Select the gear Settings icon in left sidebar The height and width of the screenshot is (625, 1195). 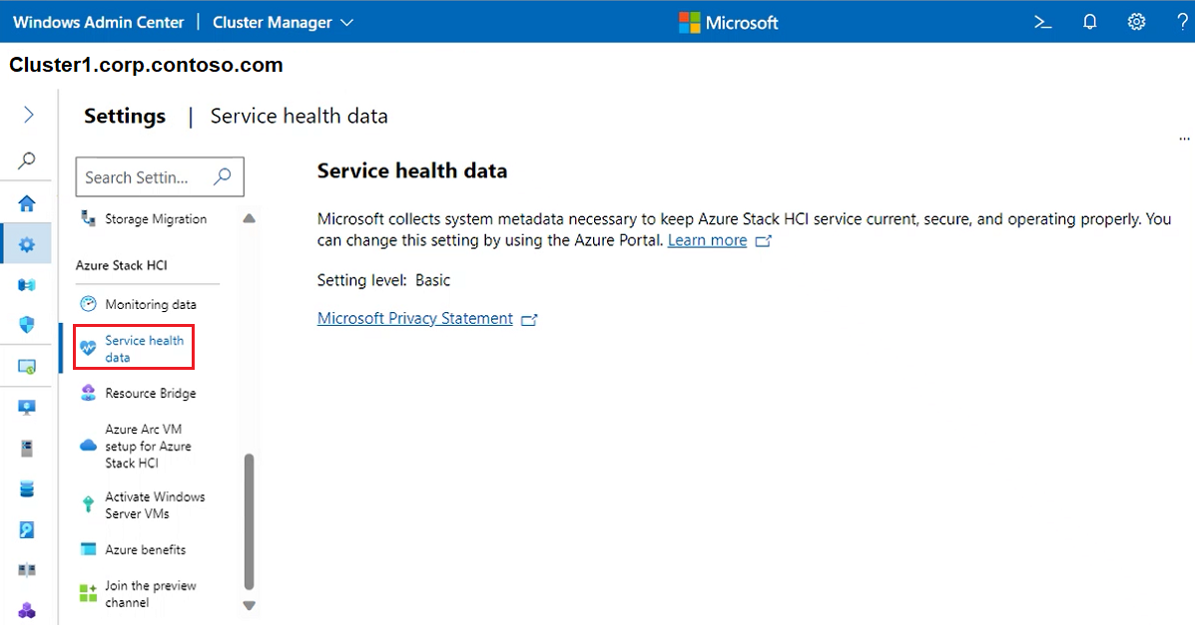pos(27,244)
